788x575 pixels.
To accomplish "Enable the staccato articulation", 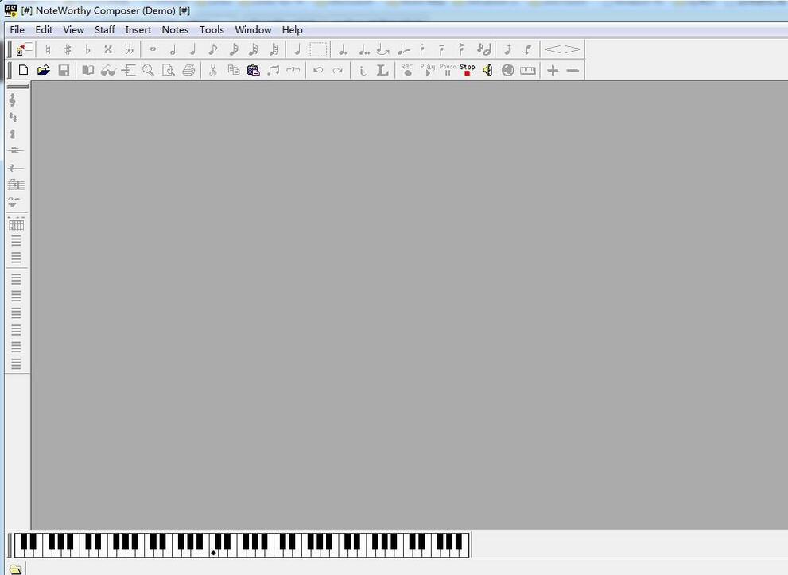I will (422, 49).
